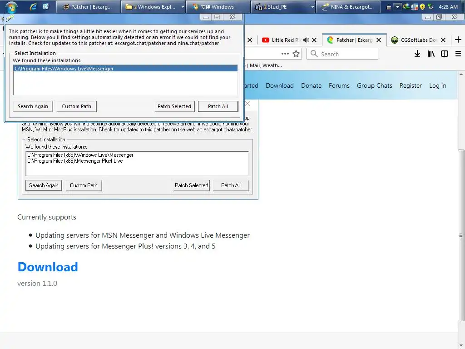Click the keyboard icon in system tray

(389, 7)
